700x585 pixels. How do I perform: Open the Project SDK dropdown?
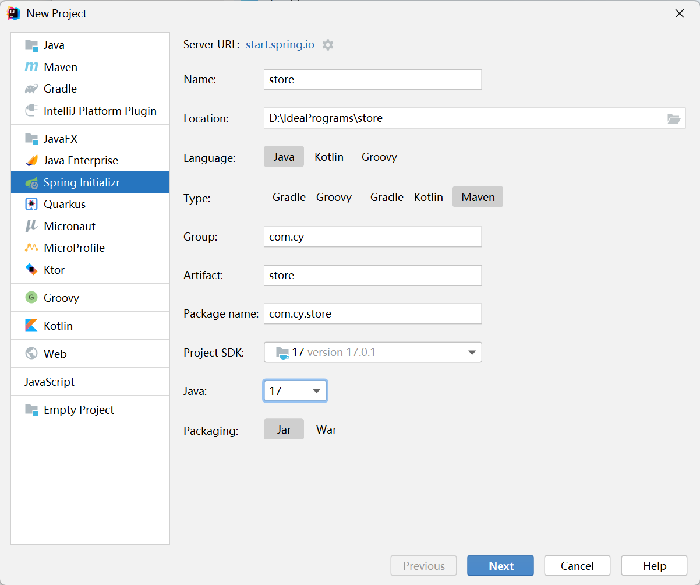pyautogui.click(x=373, y=353)
